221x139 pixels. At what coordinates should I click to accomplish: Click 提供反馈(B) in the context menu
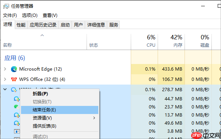point(45,126)
